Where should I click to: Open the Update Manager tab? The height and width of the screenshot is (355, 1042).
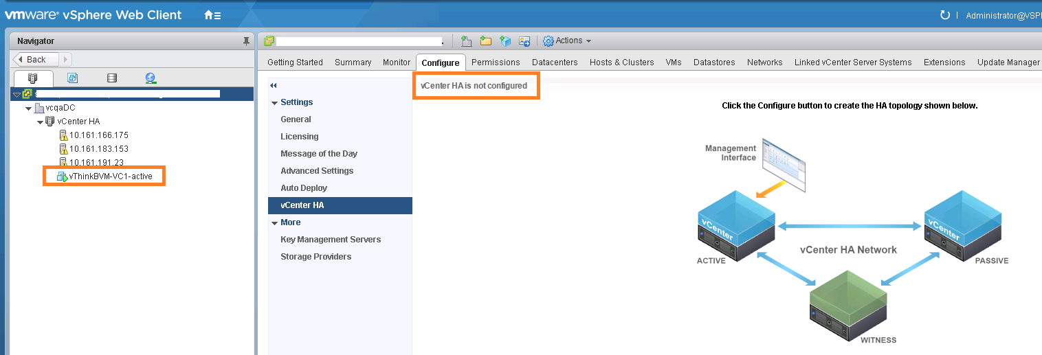point(1008,62)
